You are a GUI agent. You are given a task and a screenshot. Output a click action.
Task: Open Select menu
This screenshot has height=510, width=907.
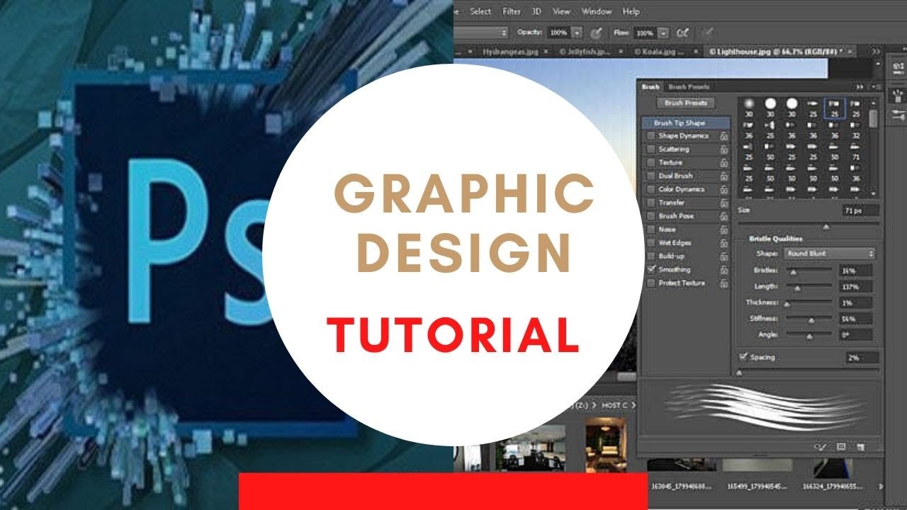click(480, 11)
